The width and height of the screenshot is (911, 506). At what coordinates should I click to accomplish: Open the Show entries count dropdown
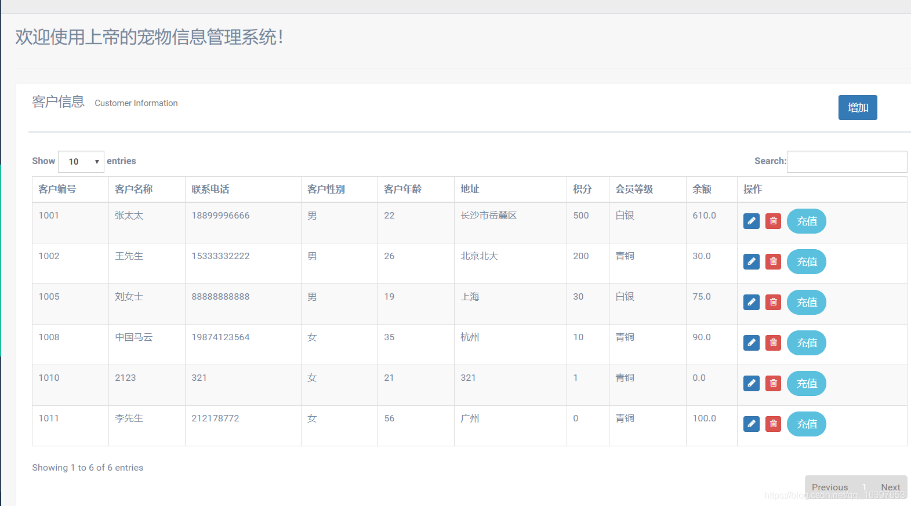(81, 162)
